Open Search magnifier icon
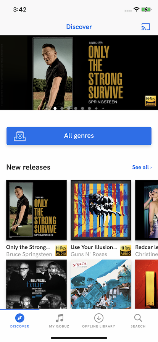 point(138,318)
